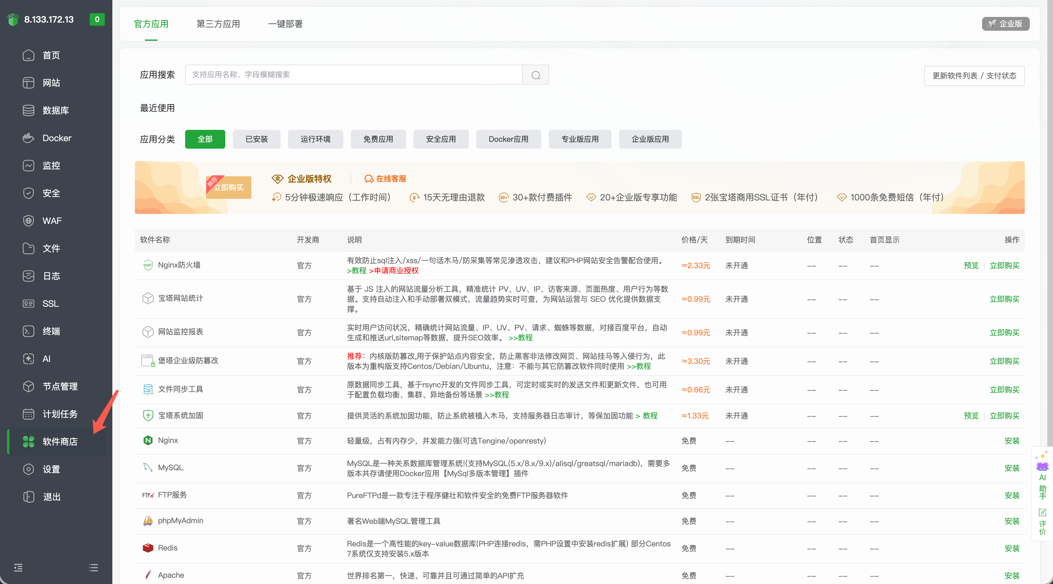
Task: Click 安装 for Redis
Action: click(x=1012, y=549)
